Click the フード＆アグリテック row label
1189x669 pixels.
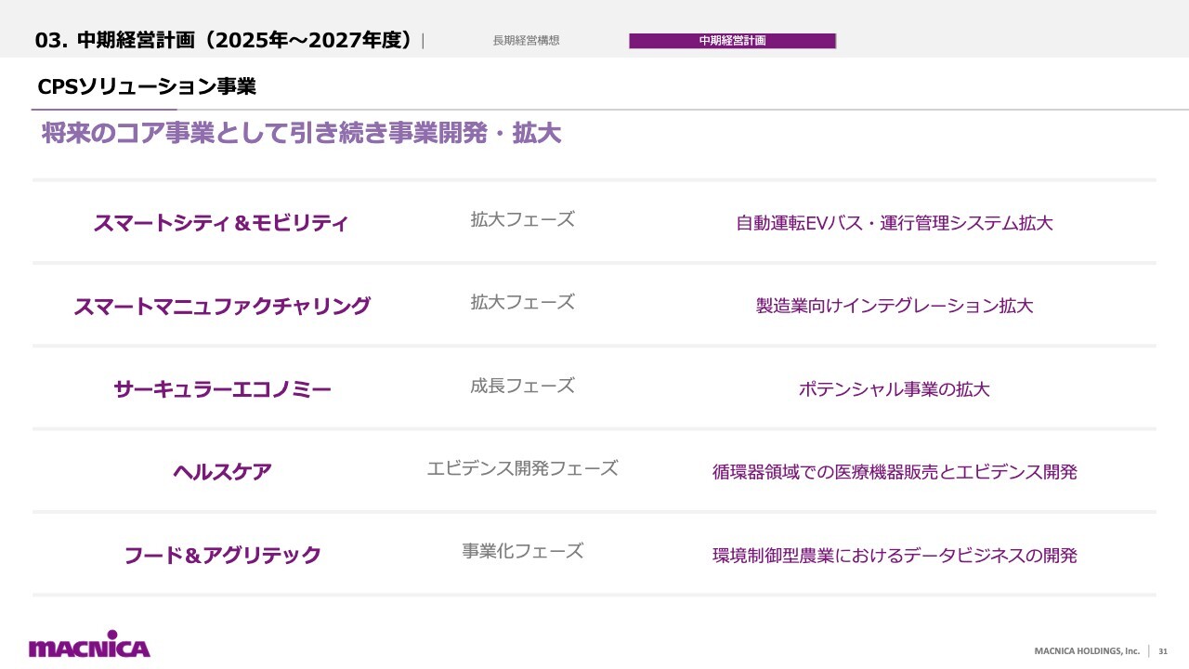point(222,555)
